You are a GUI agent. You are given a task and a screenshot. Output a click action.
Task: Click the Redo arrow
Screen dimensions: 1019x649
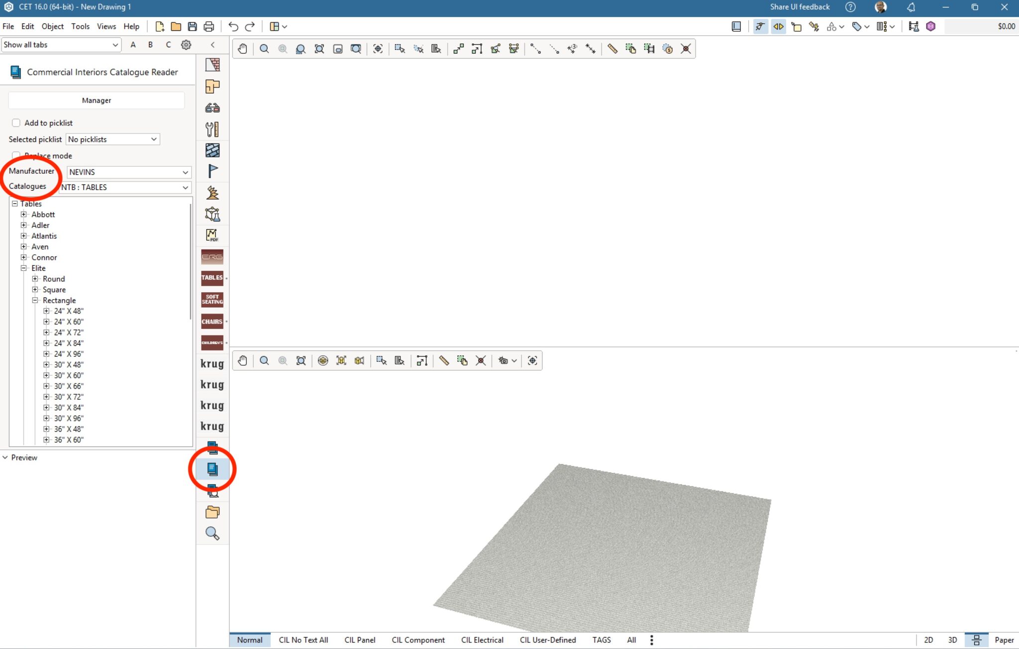pos(250,26)
